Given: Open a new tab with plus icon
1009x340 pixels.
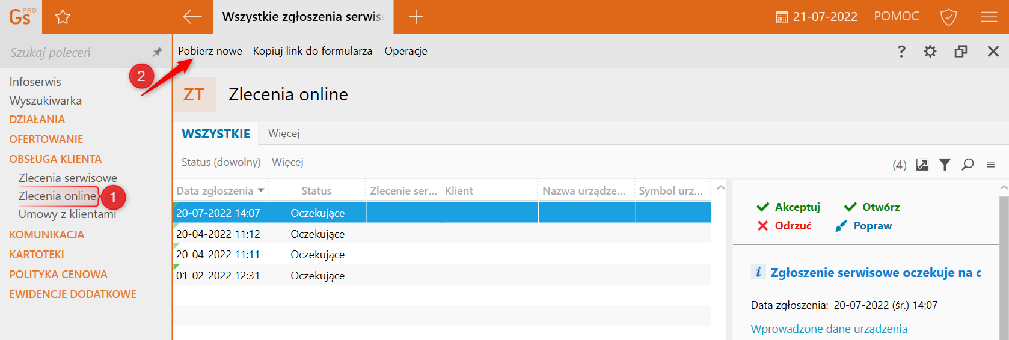Looking at the screenshot, I should click(x=416, y=17).
